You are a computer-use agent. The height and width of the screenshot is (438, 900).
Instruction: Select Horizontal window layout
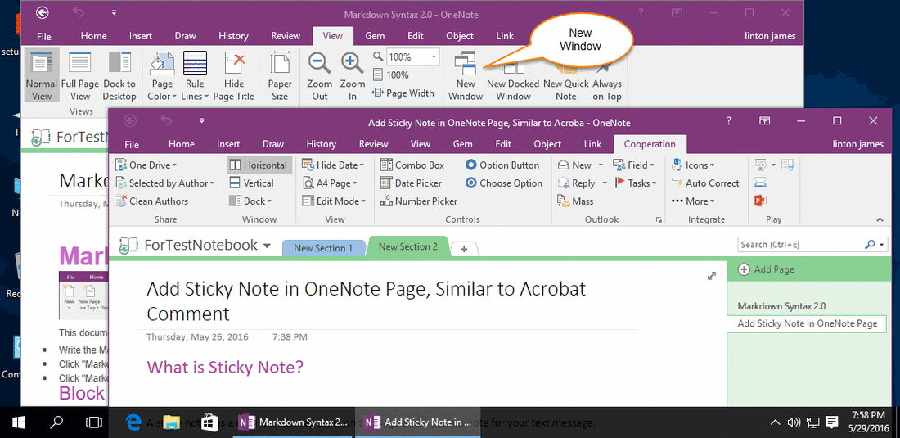tap(259, 165)
